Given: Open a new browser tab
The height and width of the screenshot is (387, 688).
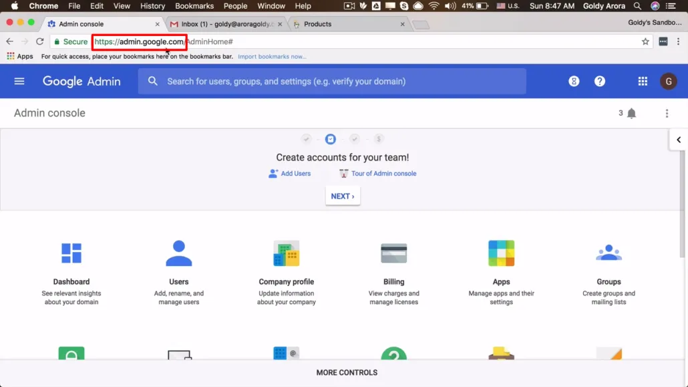Looking at the screenshot, I should pos(421,25).
